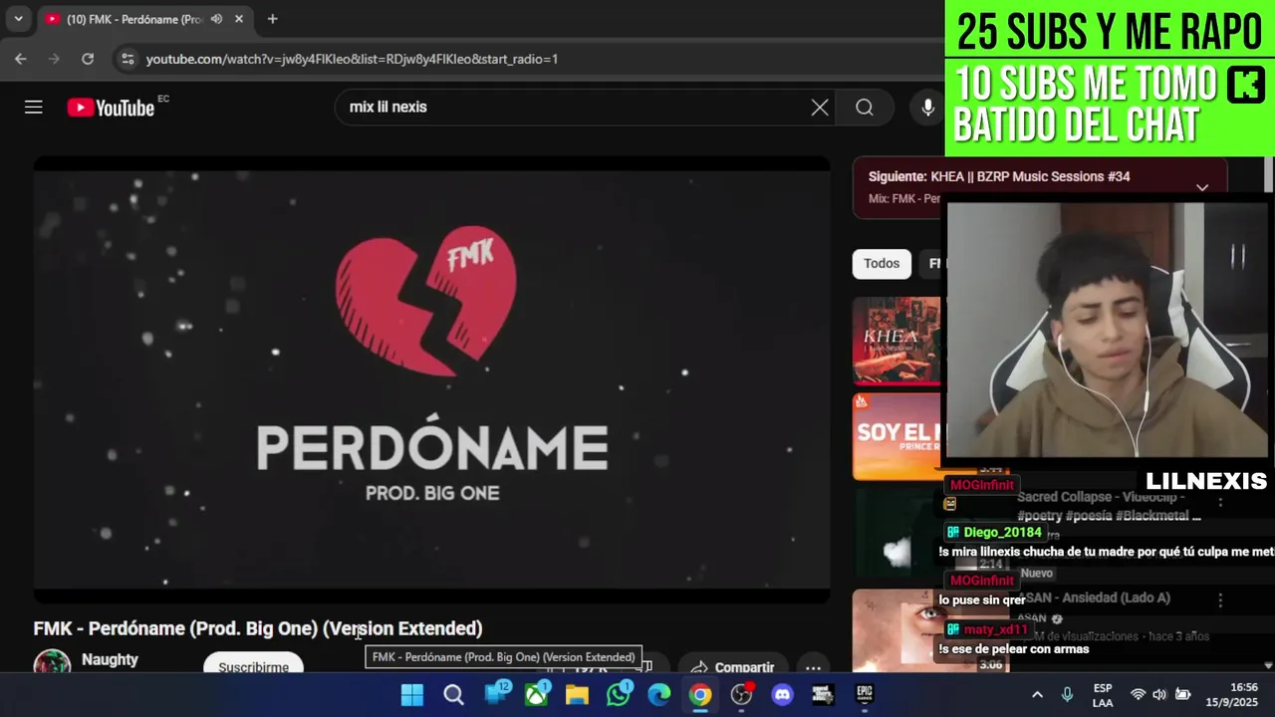View site information next to the URL

(x=127, y=59)
